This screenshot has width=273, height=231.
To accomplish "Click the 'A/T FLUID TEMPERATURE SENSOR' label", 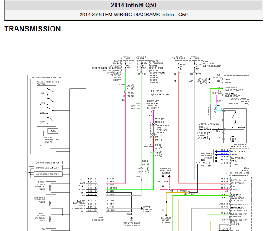I will coord(51,140).
